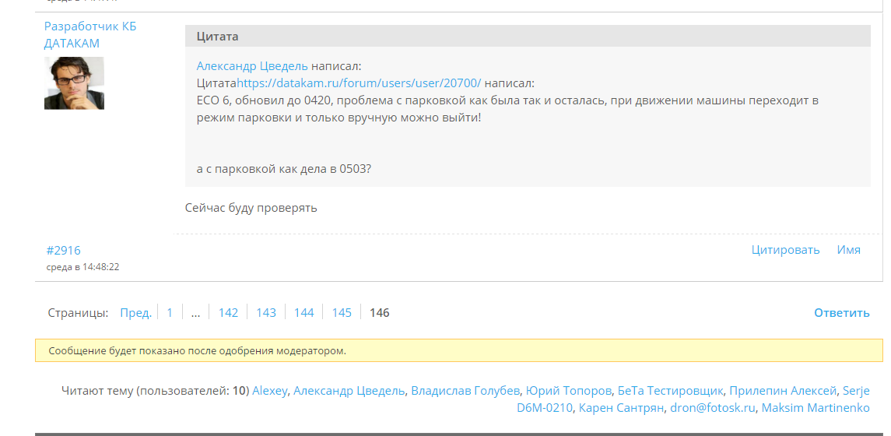Open Александр Цведель profile in readers list
The image size is (891, 436).
[x=349, y=391]
